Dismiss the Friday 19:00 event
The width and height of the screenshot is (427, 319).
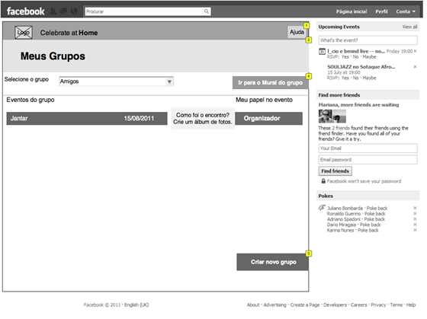coord(415,51)
